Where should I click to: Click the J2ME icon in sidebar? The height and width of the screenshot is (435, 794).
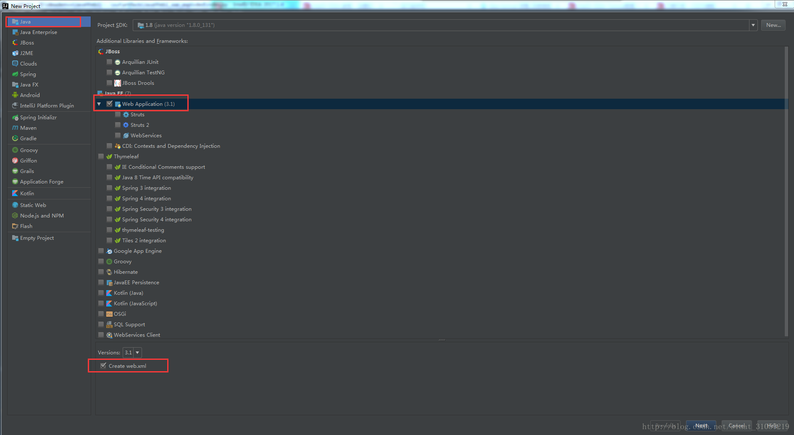(15, 53)
